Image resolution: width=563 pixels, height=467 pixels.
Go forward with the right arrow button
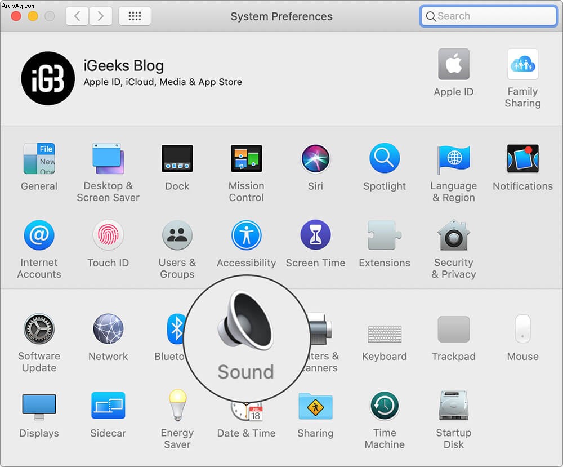pos(101,16)
